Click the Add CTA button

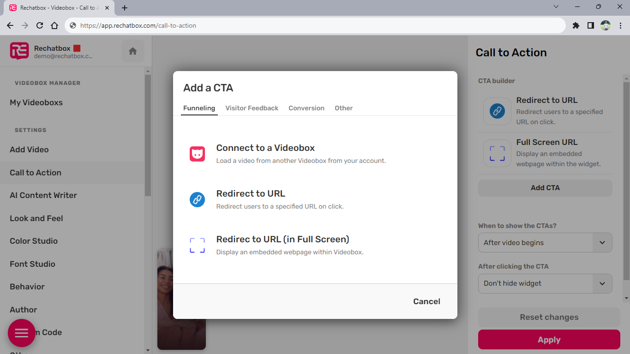tap(545, 188)
